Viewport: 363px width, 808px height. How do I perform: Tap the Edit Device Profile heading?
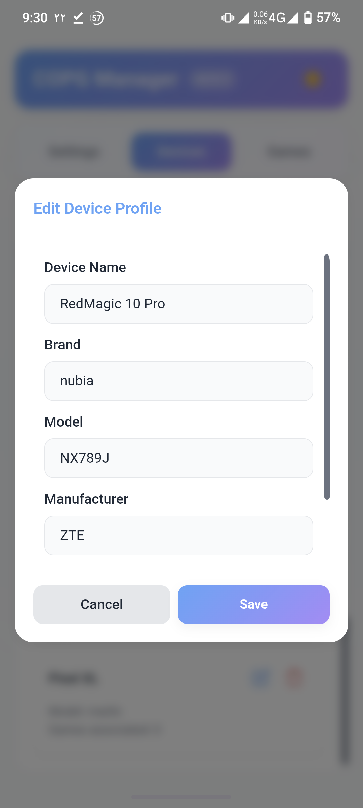point(97,208)
